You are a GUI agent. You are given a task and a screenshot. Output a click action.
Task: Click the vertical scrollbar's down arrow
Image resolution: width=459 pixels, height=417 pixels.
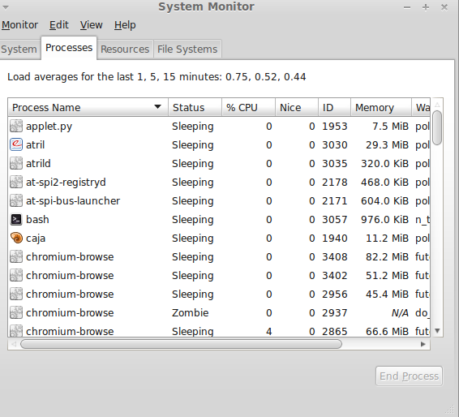coord(437,331)
